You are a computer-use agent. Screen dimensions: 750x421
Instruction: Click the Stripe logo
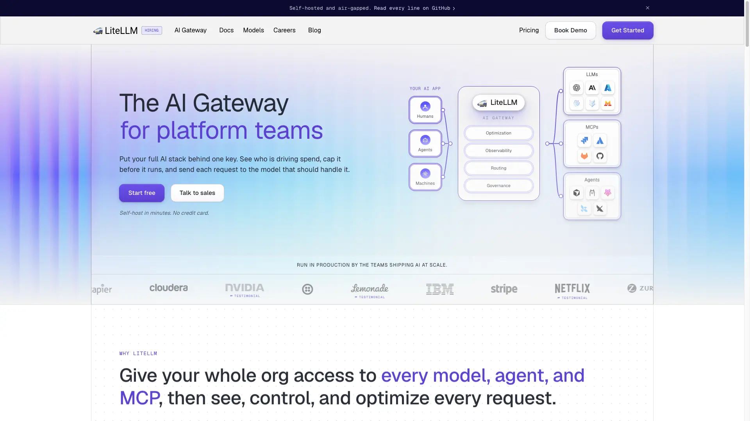click(x=504, y=289)
